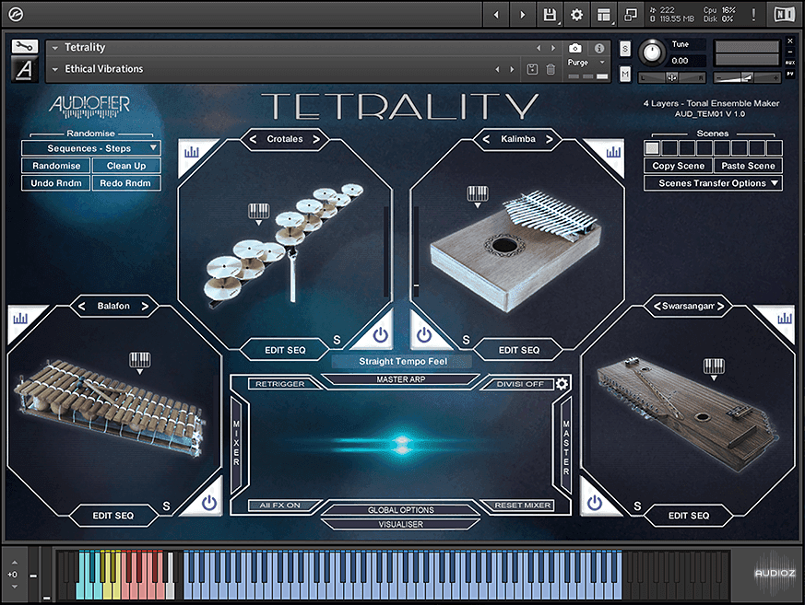The height and width of the screenshot is (605, 805).
Task: Open the VISUALISER tab
Action: point(401,525)
